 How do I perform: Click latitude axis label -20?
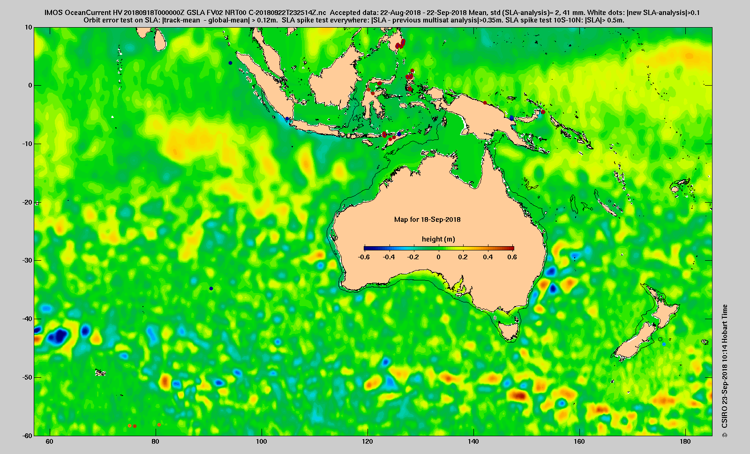27,202
